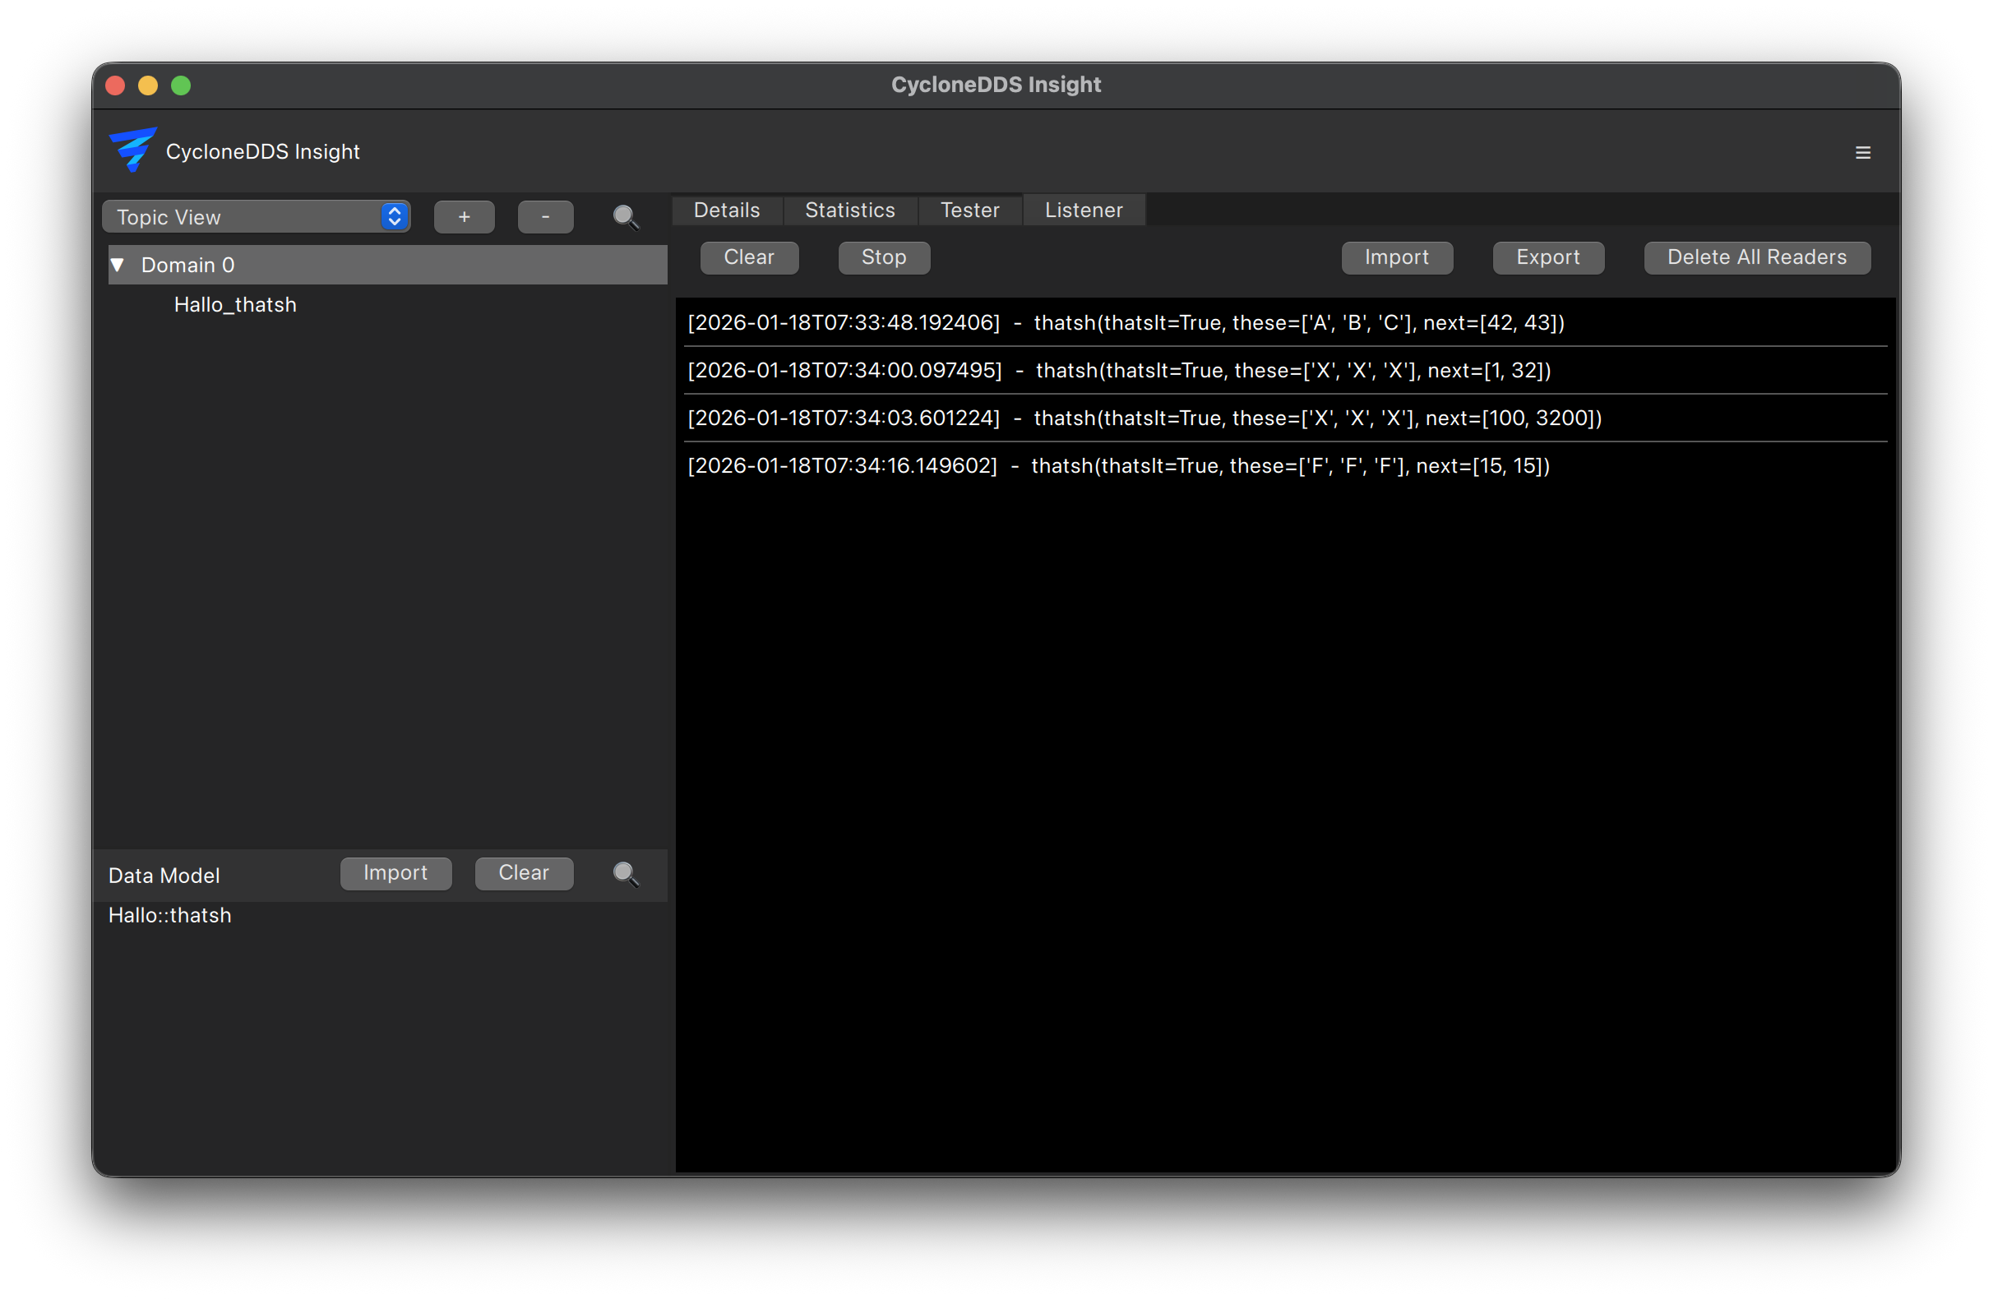1993x1299 pixels.
Task: Open the hamburger menu icon
Action: point(1862,152)
